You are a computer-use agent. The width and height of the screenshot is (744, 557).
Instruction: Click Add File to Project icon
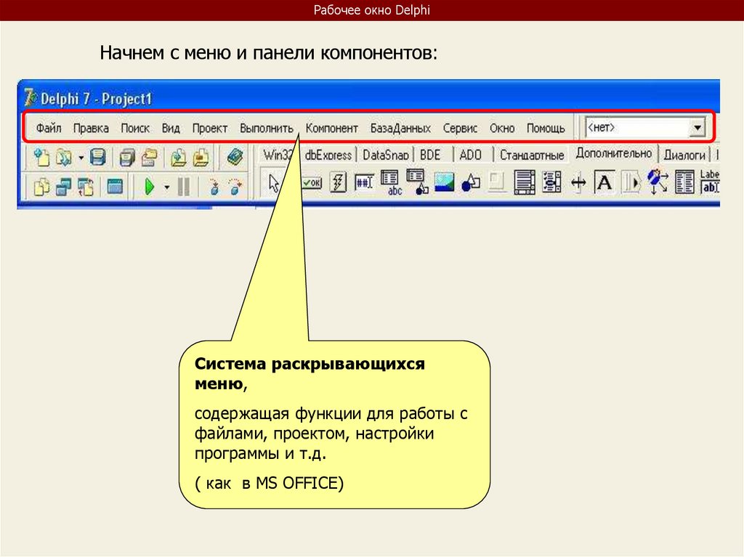179,158
